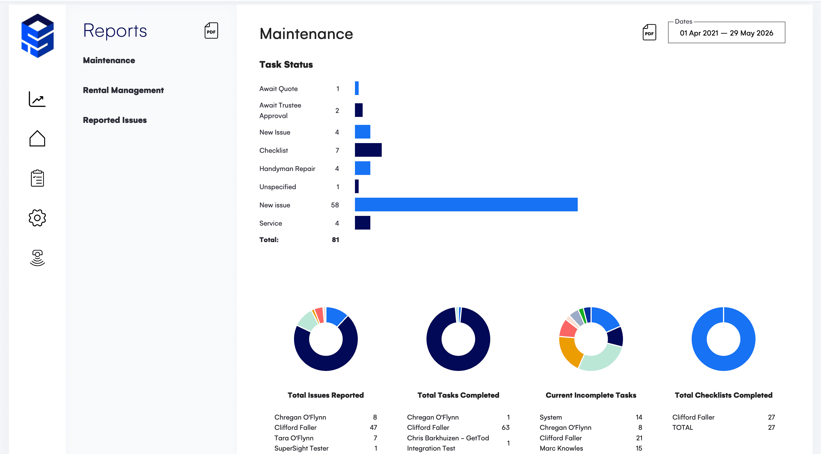Click the Checklist bar in Task Status

click(368, 150)
